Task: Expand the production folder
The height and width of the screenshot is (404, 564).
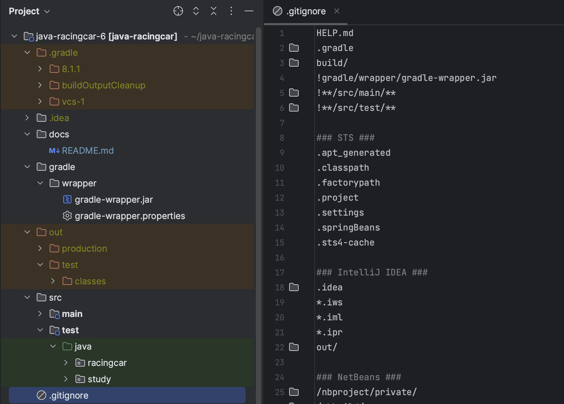Action: [x=40, y=248]
